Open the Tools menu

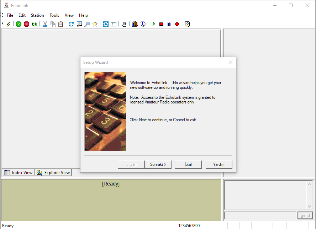(x=54, y=15)
